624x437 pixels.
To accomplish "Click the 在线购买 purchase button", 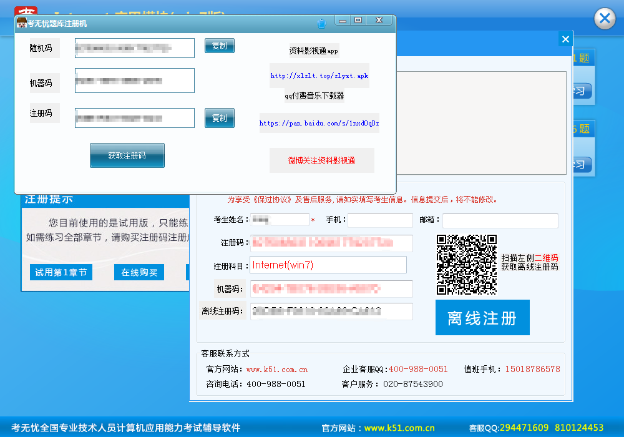I will point(139,272).
